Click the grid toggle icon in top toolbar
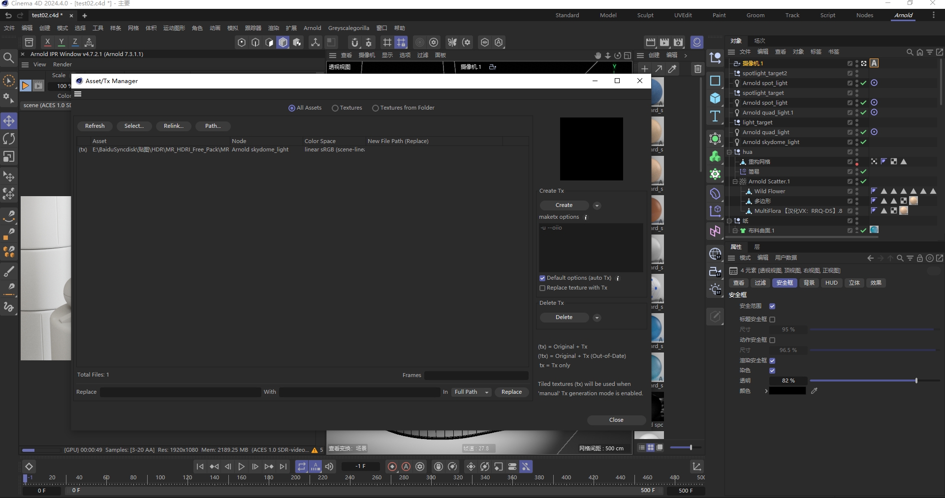Screen dimensions: 945x498 [387, 43]
